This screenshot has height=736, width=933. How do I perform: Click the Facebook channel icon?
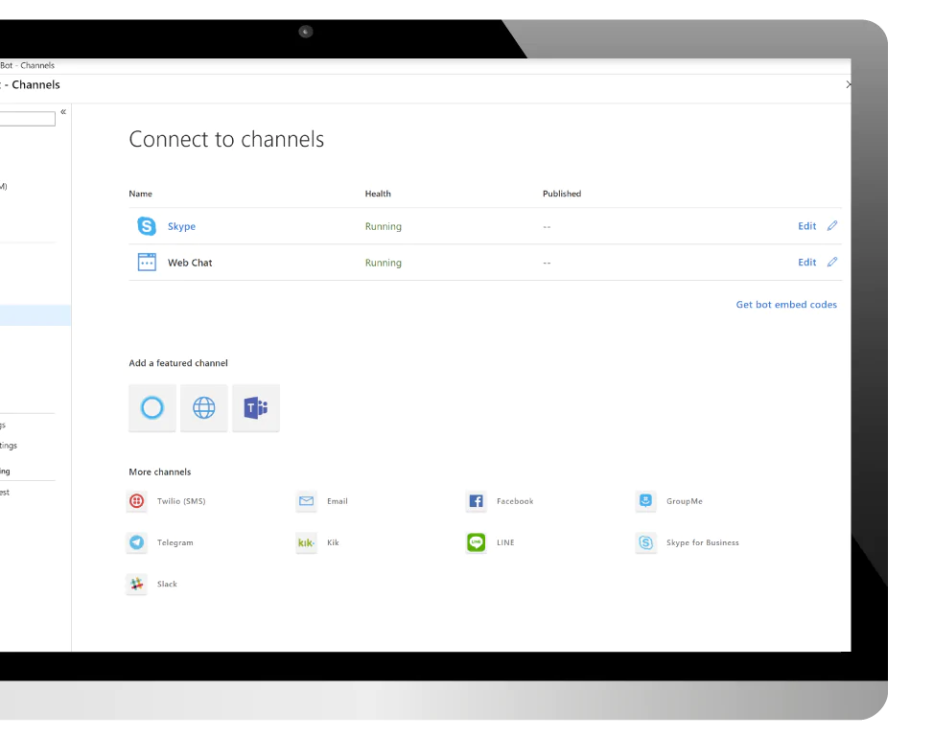[476, 501]
